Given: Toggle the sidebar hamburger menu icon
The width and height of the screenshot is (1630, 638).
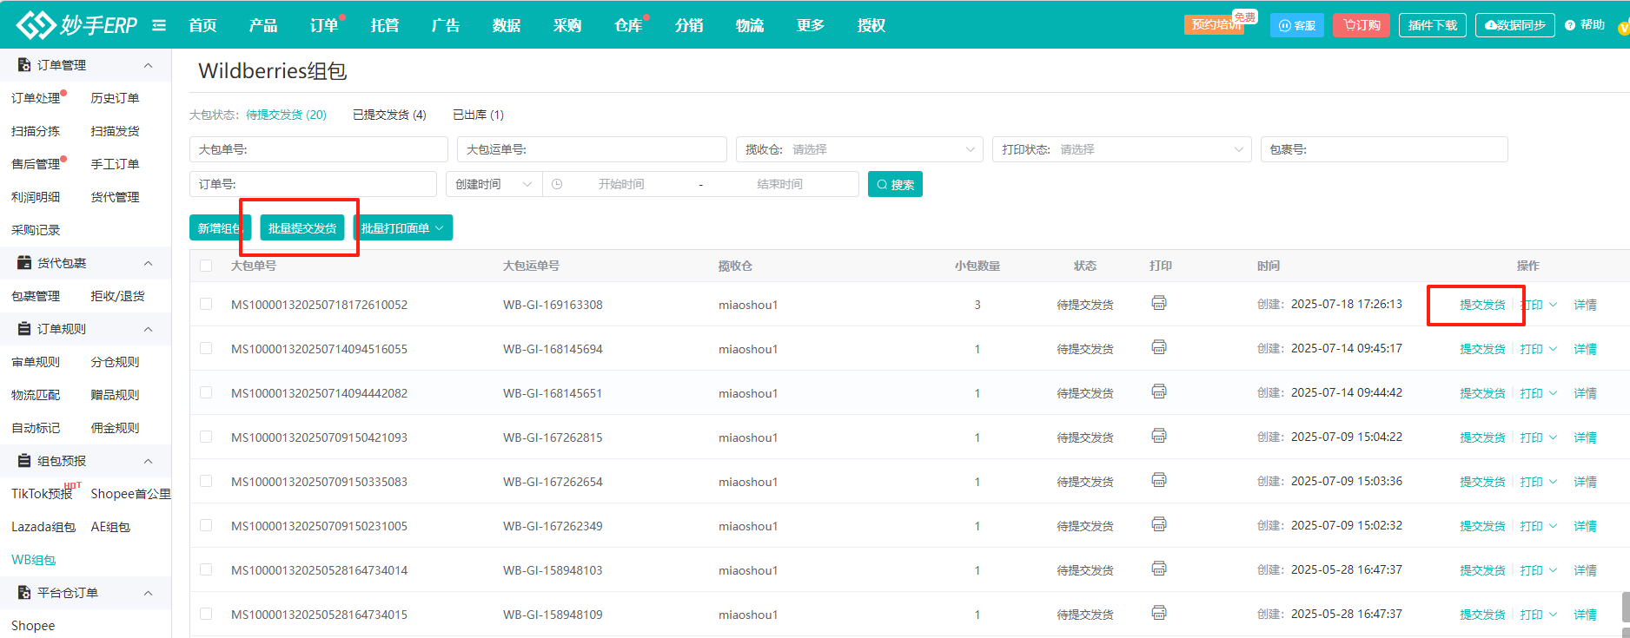Looking at the screenshot, I should pos(159,25).
